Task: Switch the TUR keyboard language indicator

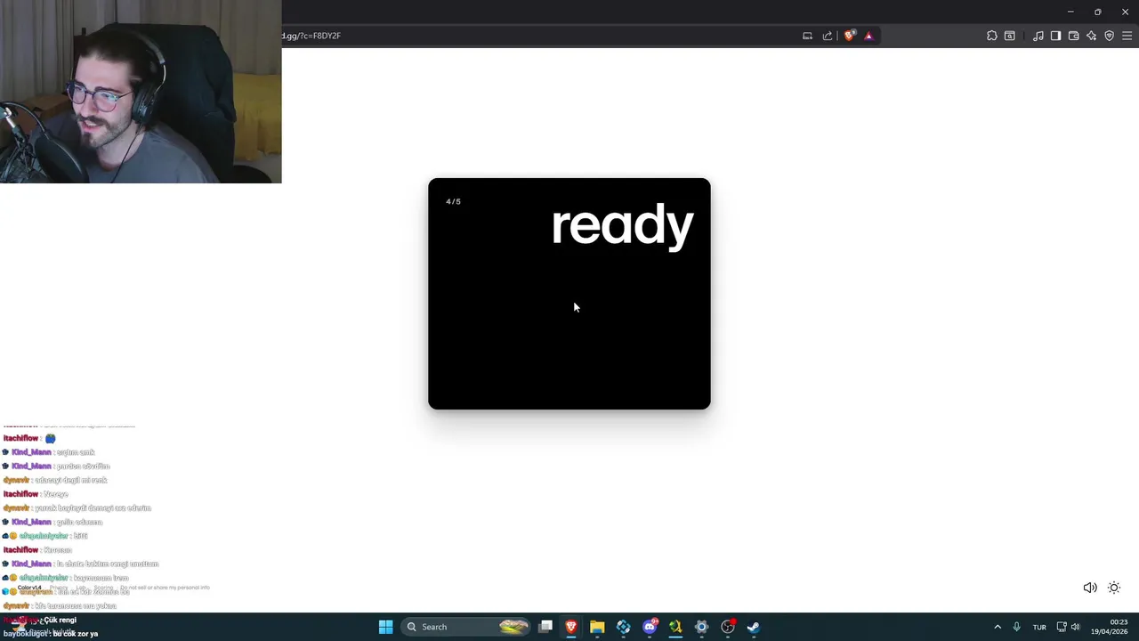Action: tap(1039, 627)
